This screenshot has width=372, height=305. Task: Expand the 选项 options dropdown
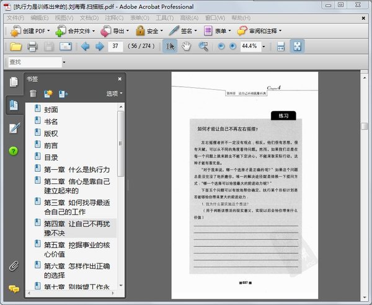pyautogui.click(x=114, y=94)
